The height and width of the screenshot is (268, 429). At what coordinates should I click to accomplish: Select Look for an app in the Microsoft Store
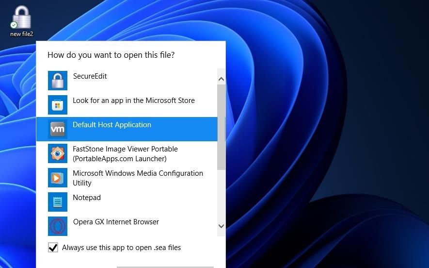coord(127,105)
